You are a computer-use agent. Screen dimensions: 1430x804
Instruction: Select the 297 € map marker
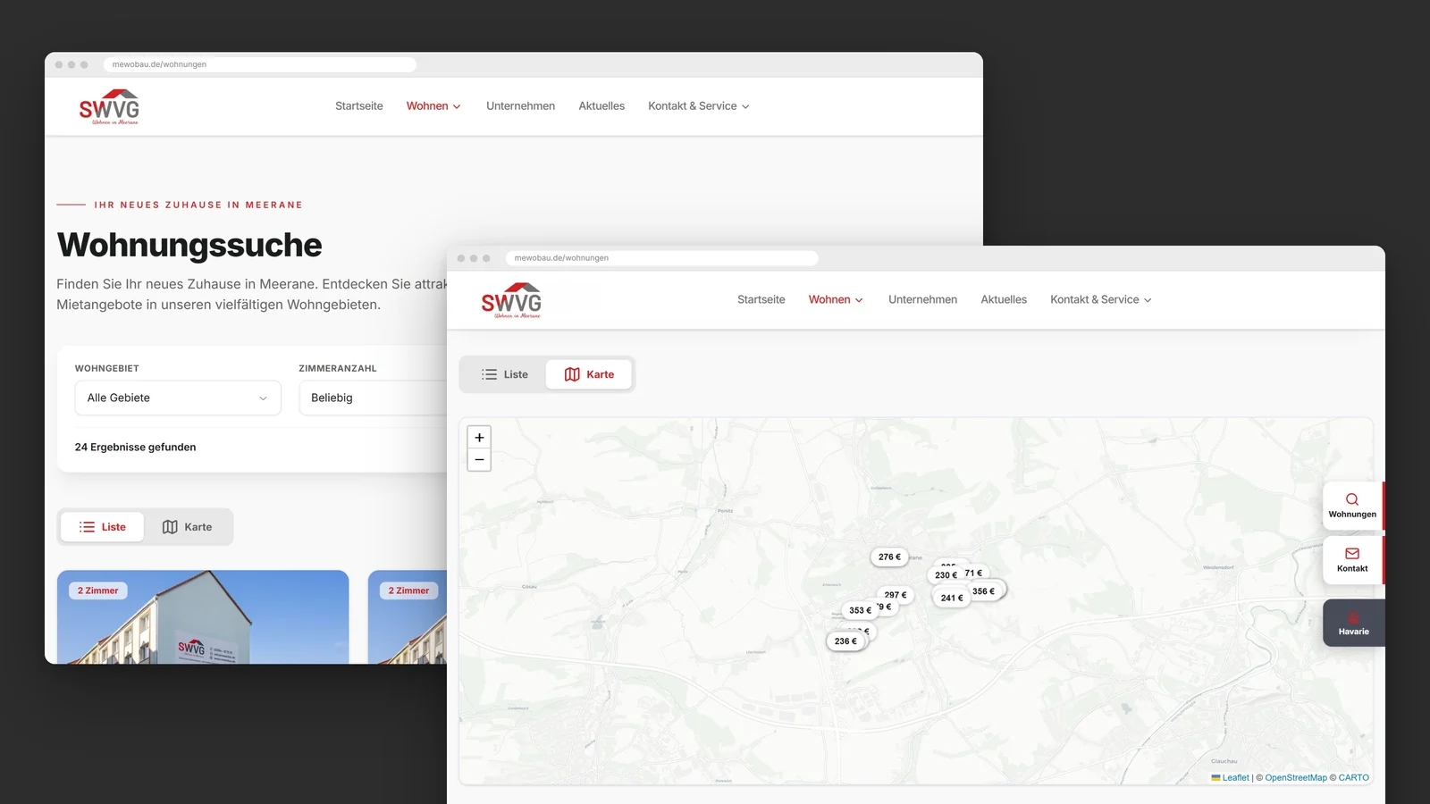(x=896, y=595)
